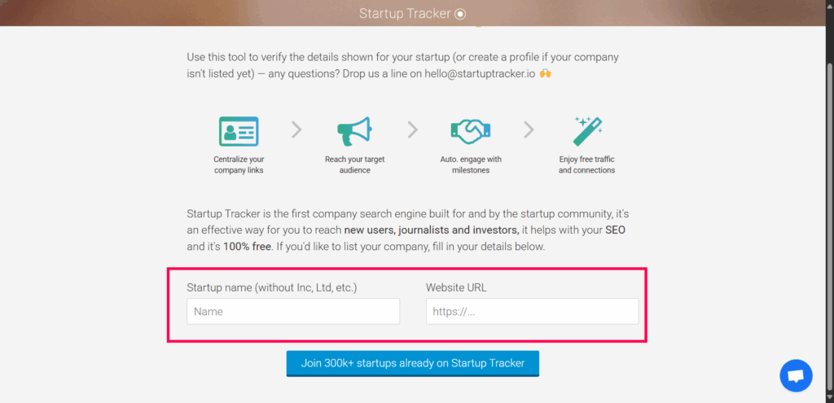Viewport: 834px width, 403px height.
Task: Click the Startup Tracker header title
Action: pos(406,14)
